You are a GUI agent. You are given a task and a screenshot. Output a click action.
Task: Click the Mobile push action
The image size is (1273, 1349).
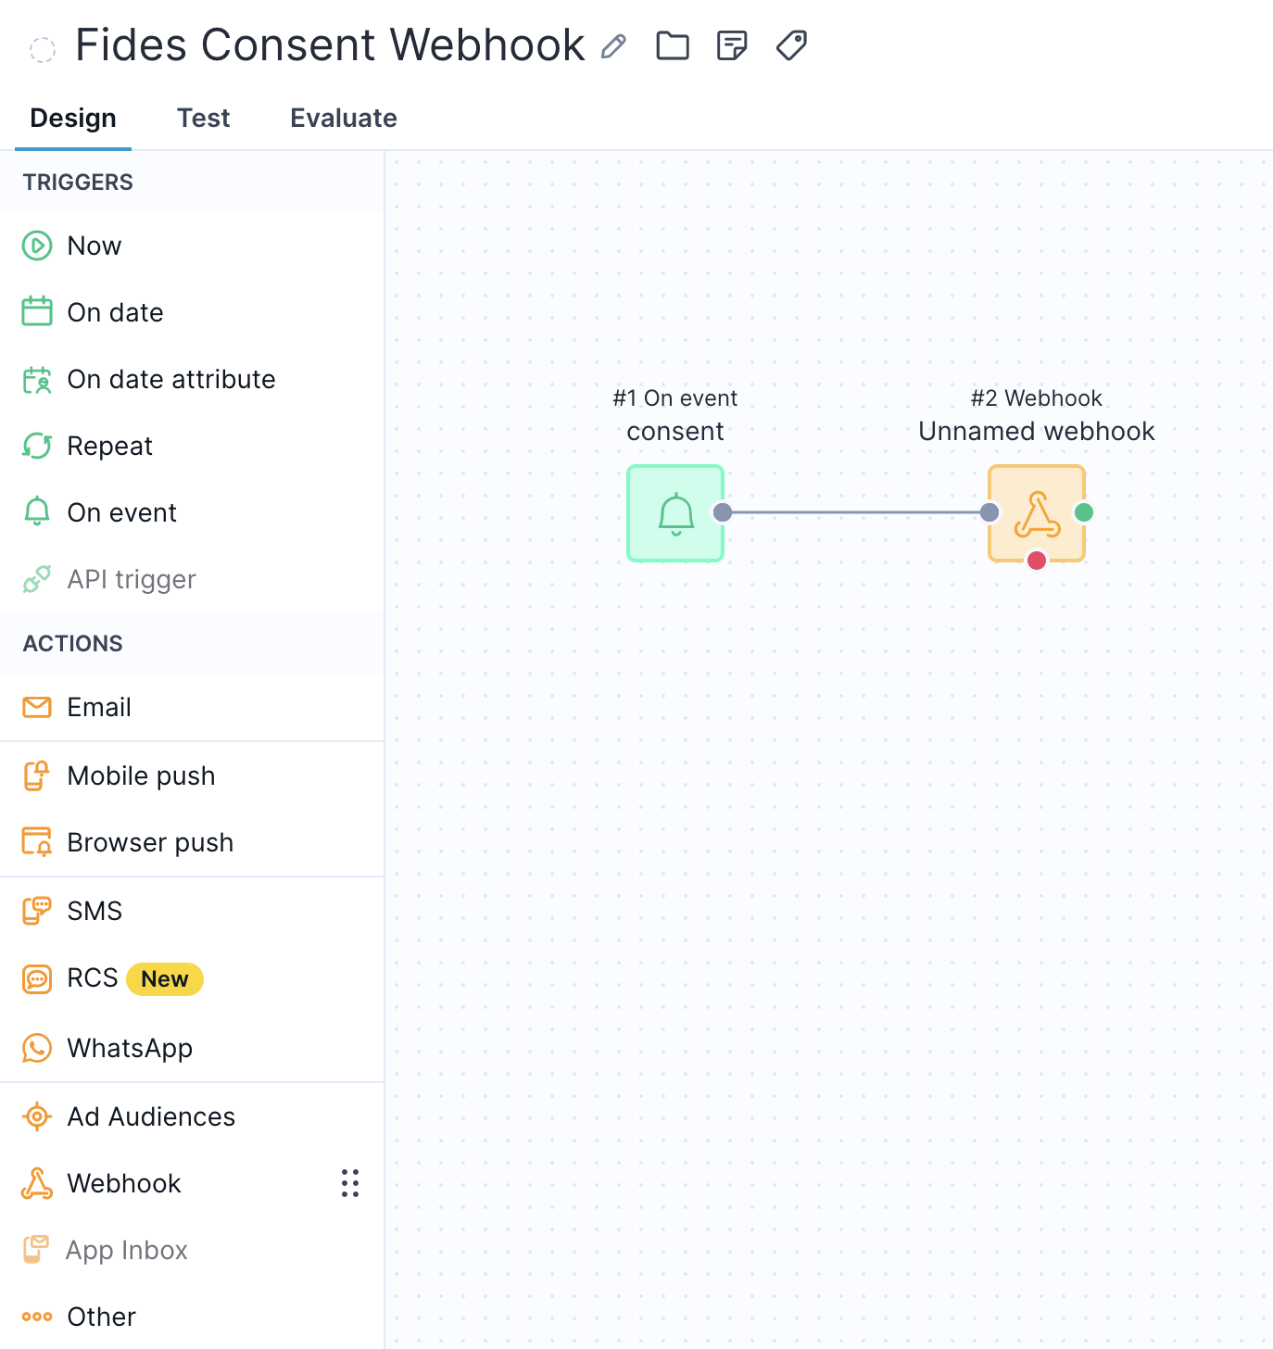pos(141,775)
